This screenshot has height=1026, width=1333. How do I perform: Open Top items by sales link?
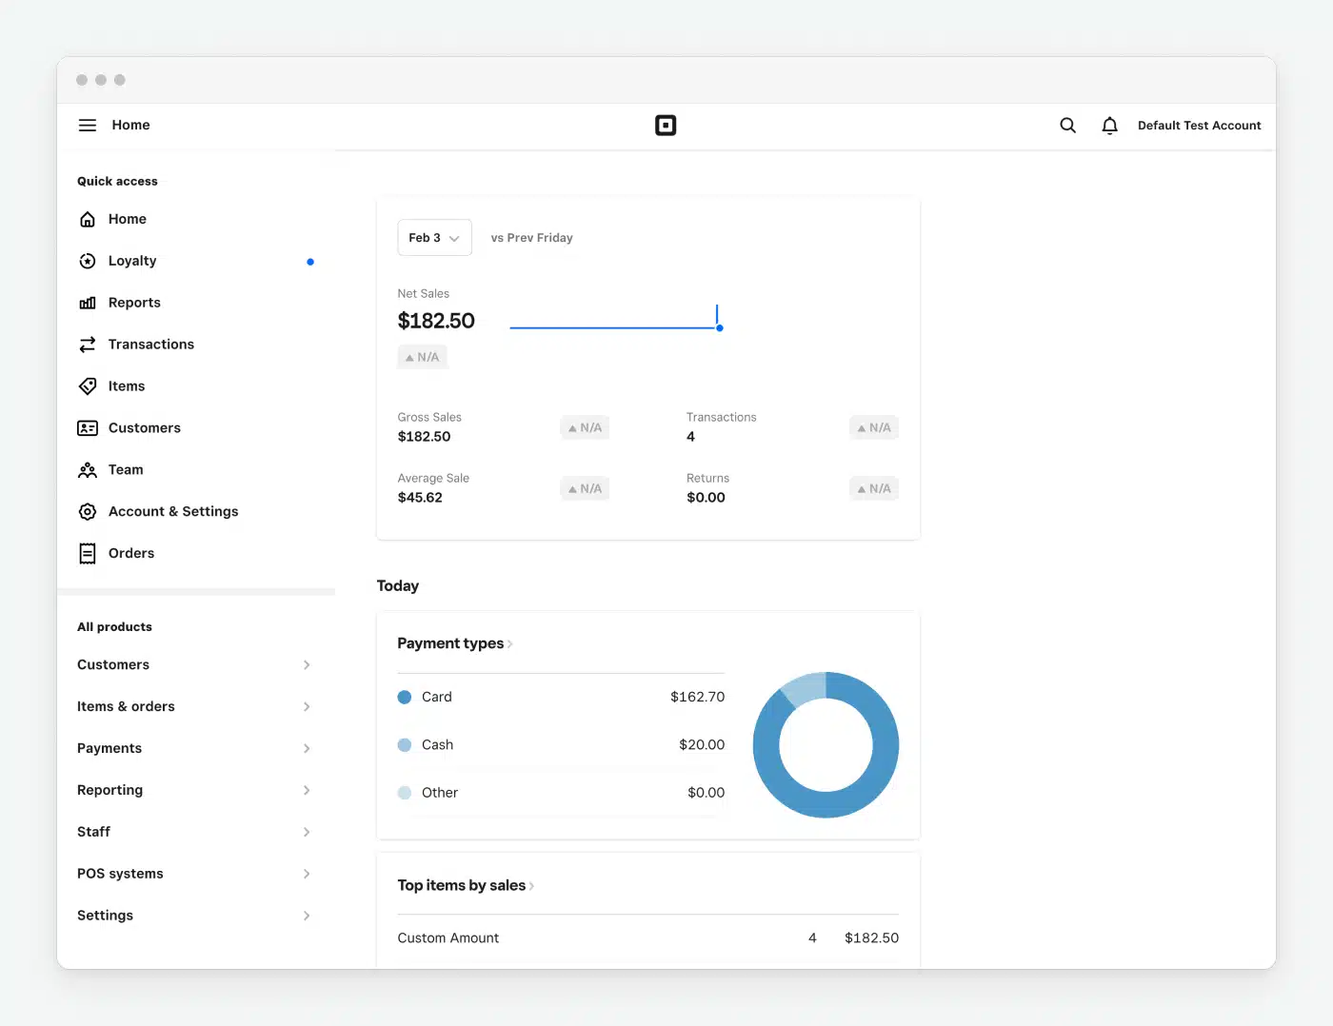[465, 885]
